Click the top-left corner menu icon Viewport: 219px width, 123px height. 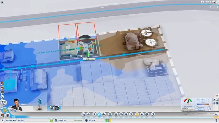(2, 2)
